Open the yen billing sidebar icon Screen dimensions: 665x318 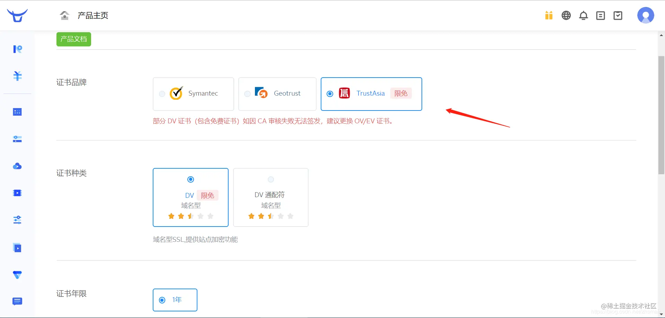coord(17,76)
